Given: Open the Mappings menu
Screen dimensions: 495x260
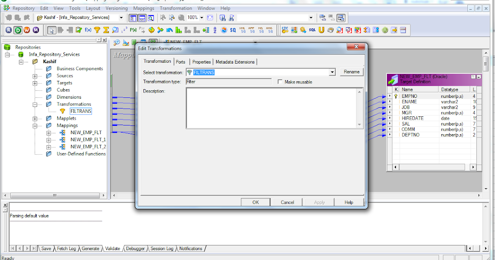Looking at the screenshot, I should coord(144,8).
